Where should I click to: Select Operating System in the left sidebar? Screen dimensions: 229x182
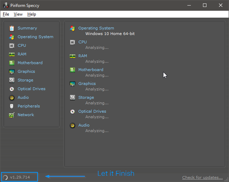coord(35,37)
